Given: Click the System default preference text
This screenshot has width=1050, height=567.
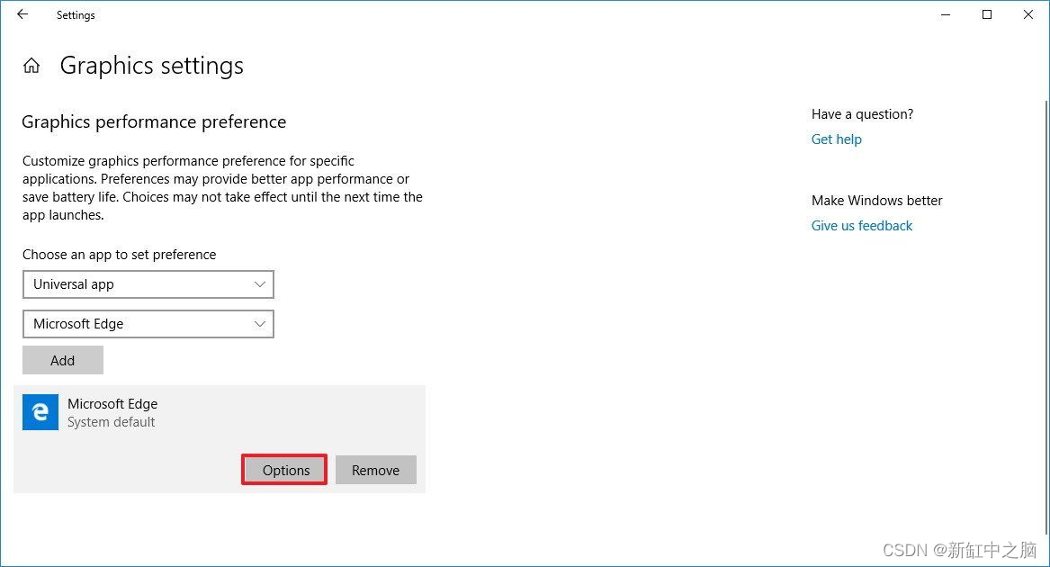Looking at the screenshot, I should tap(112, 422).
